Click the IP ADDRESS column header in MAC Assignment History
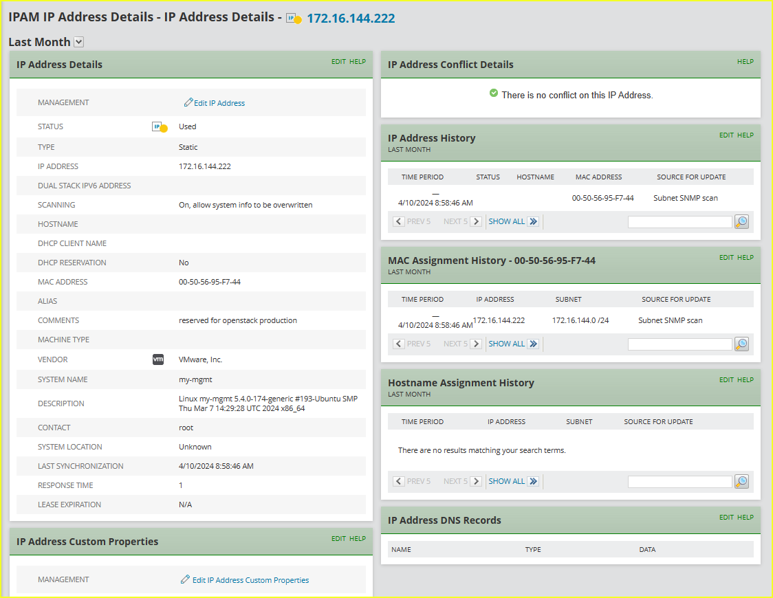This screenshot has width=773, height=598. [495, 300]
